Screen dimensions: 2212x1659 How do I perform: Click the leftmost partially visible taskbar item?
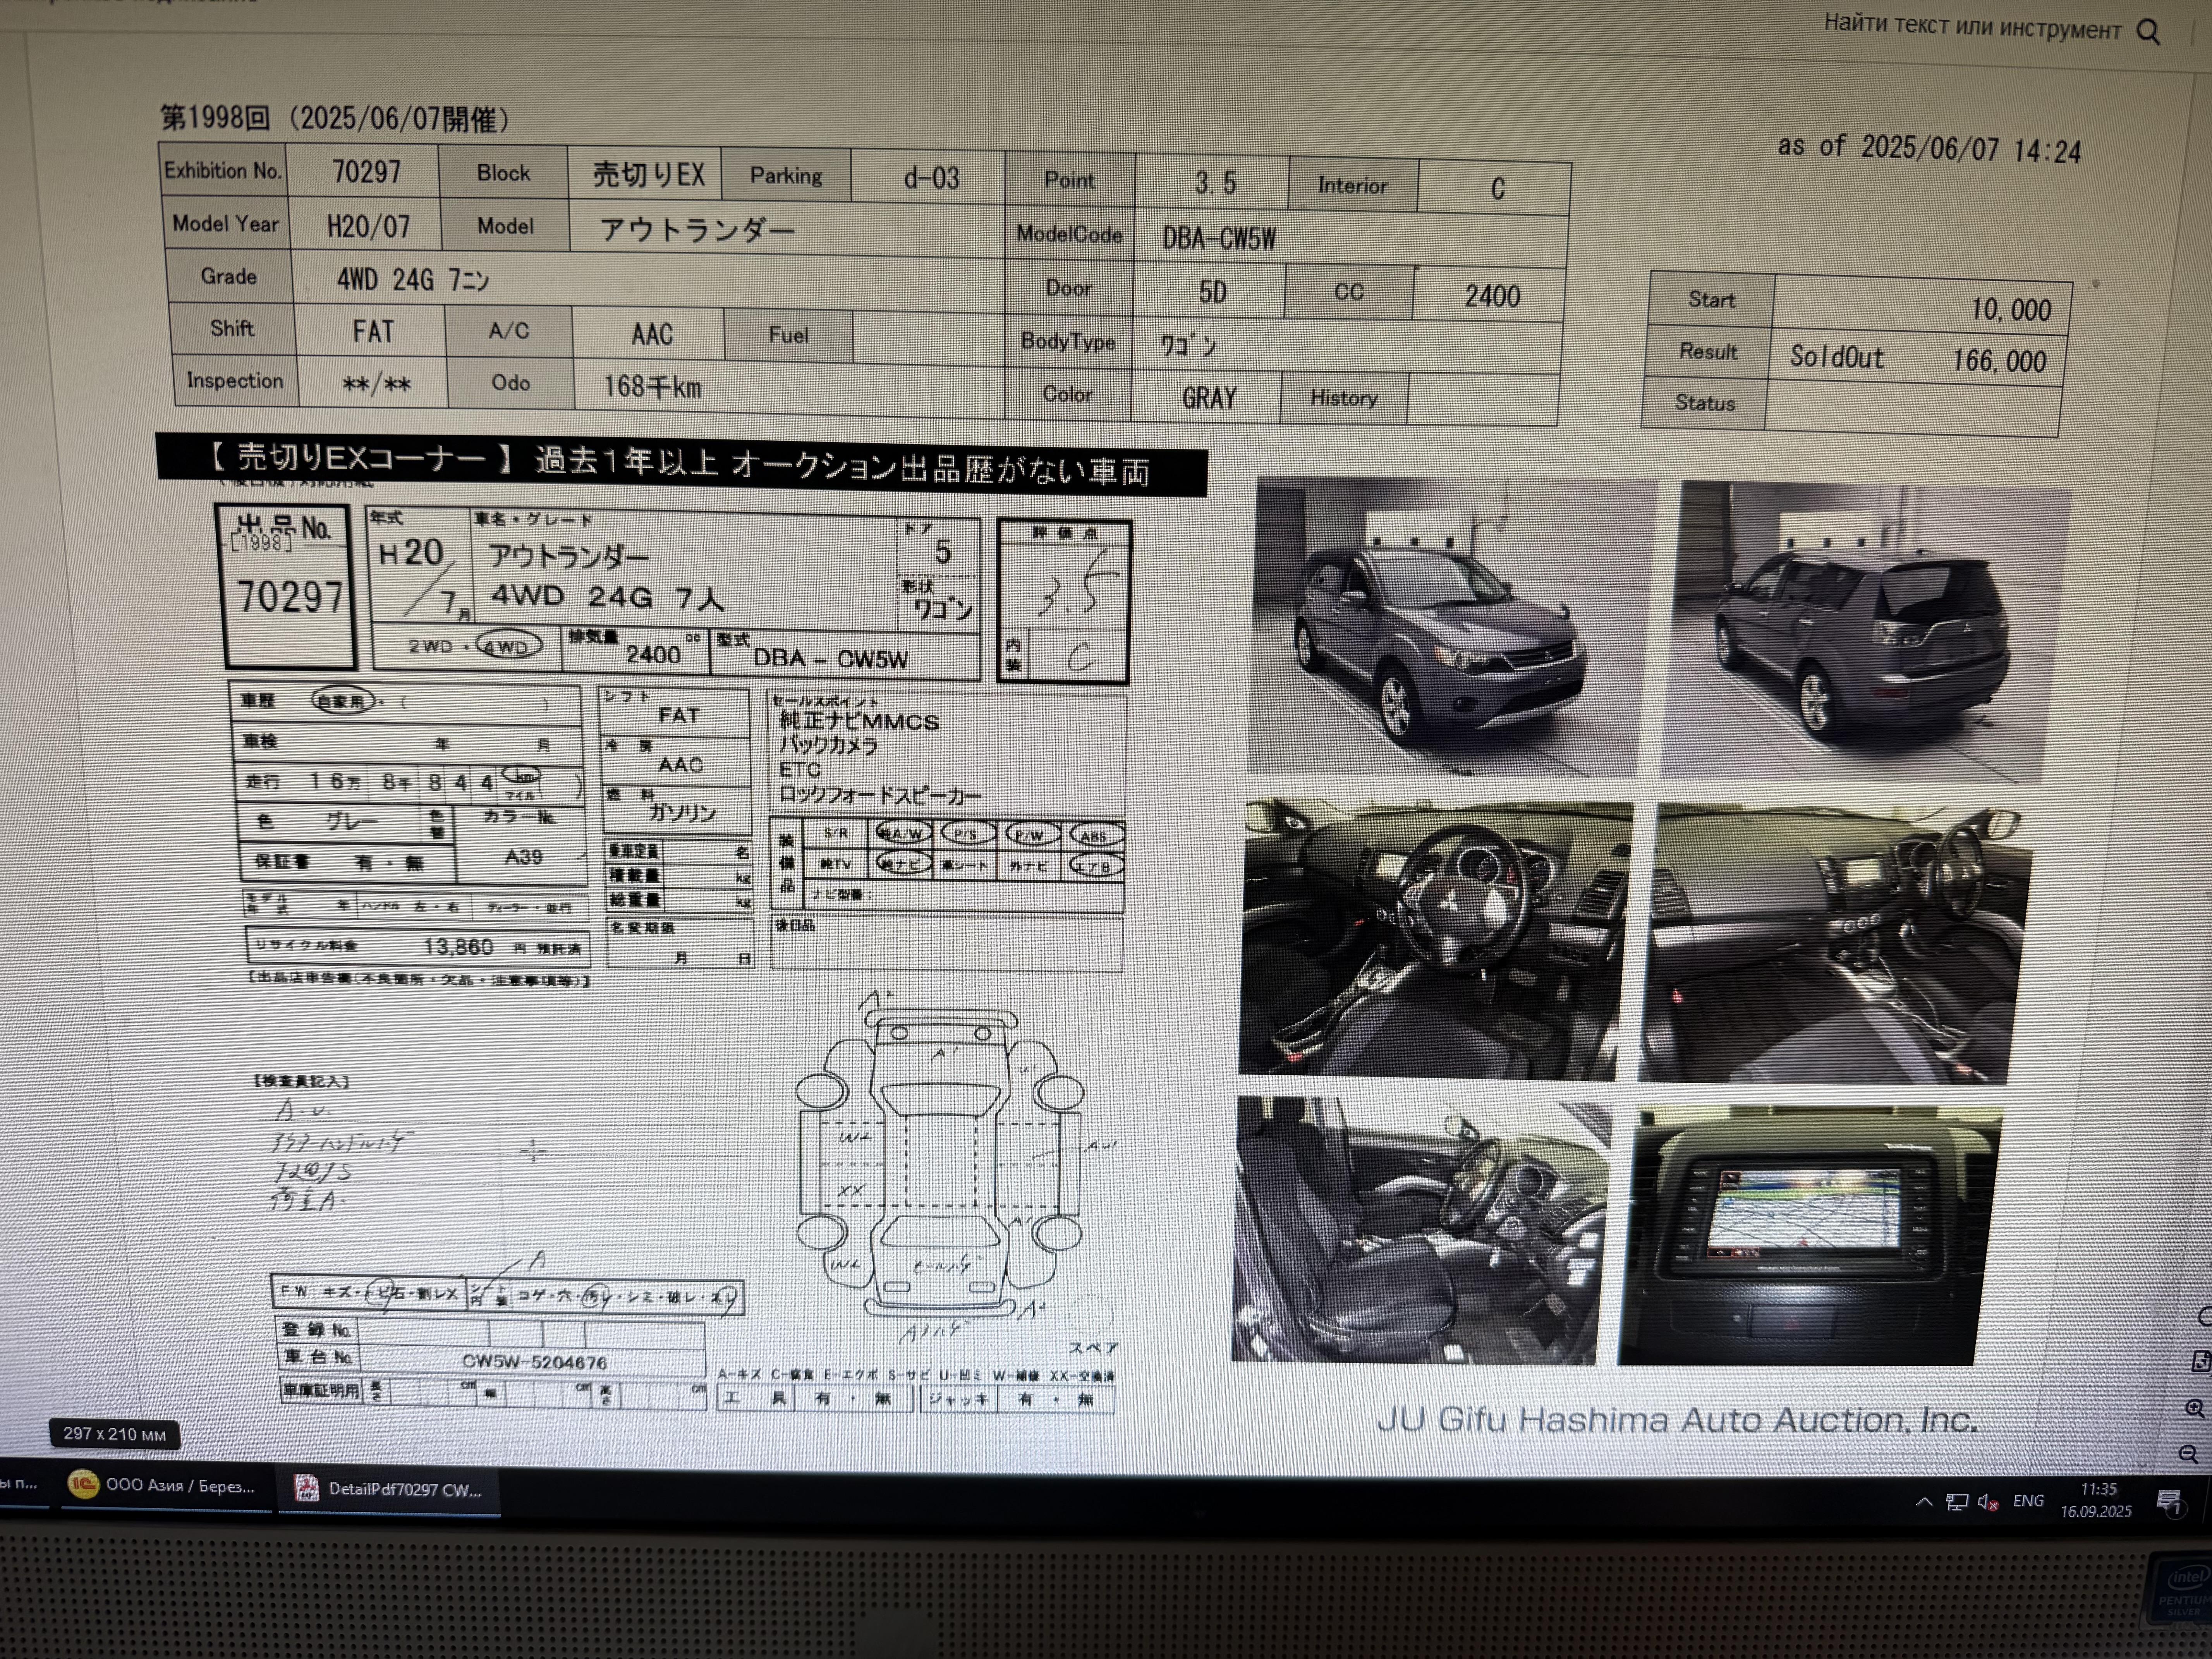pyautogui.click(x=20, y=1483)
